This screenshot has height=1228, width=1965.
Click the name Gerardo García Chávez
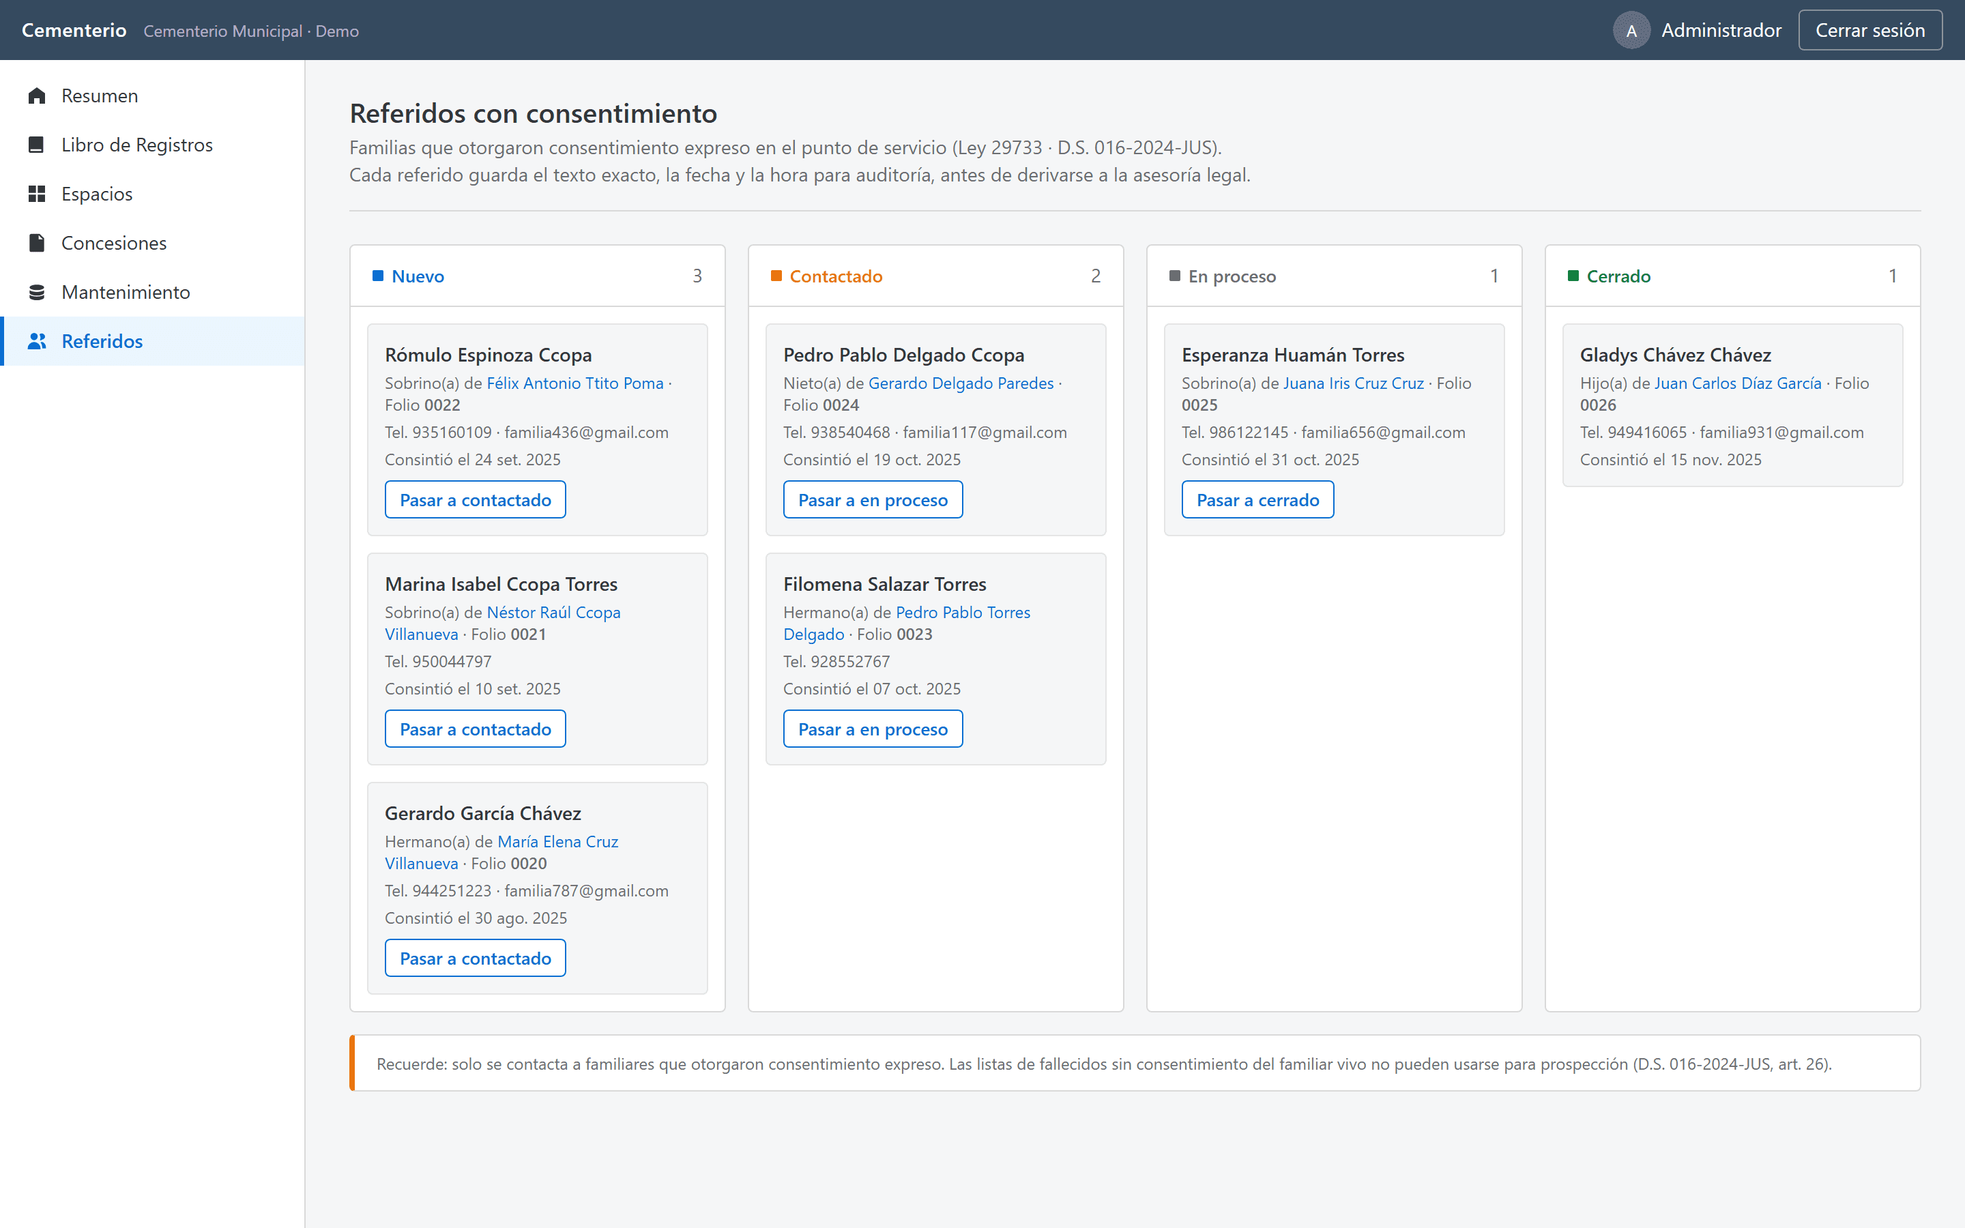coord(483,813)
